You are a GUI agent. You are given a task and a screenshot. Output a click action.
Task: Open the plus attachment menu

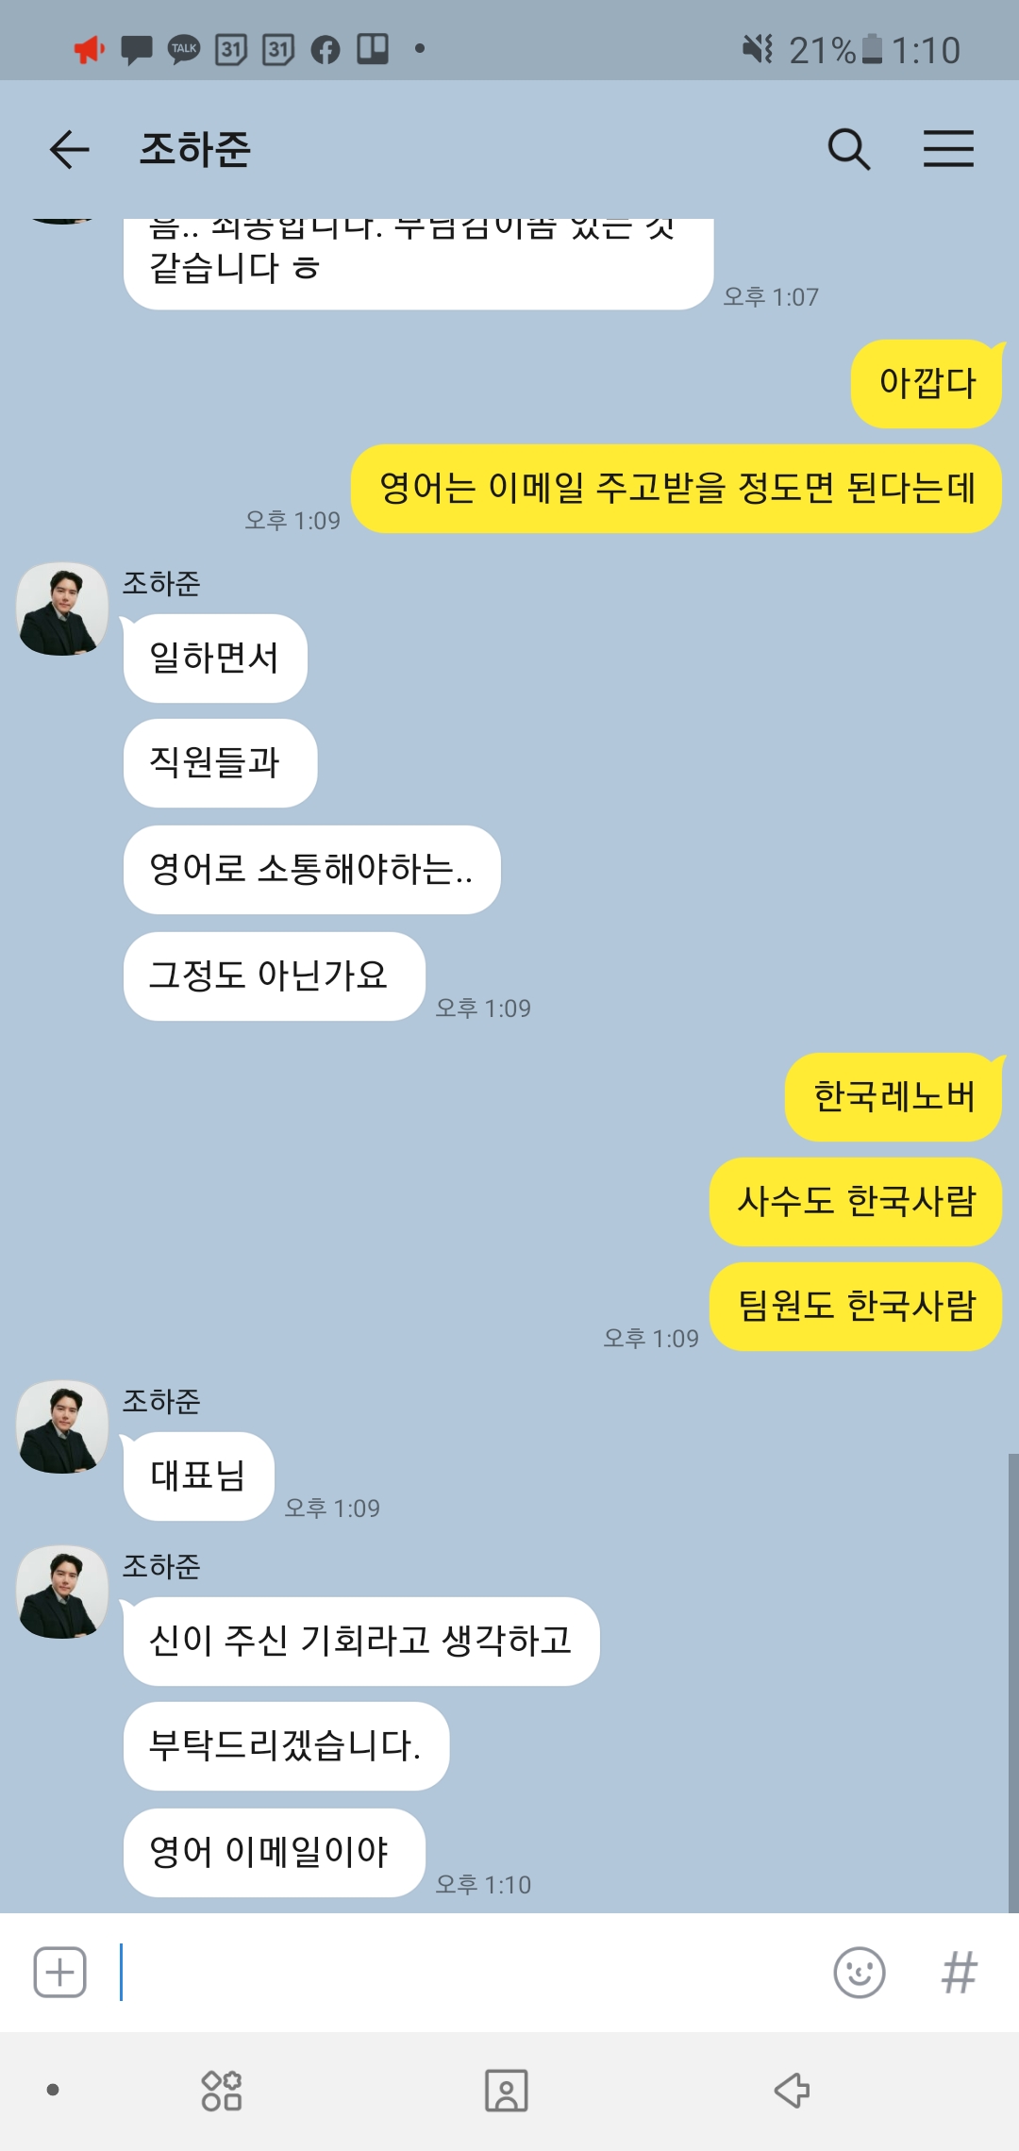[60, 1972]
